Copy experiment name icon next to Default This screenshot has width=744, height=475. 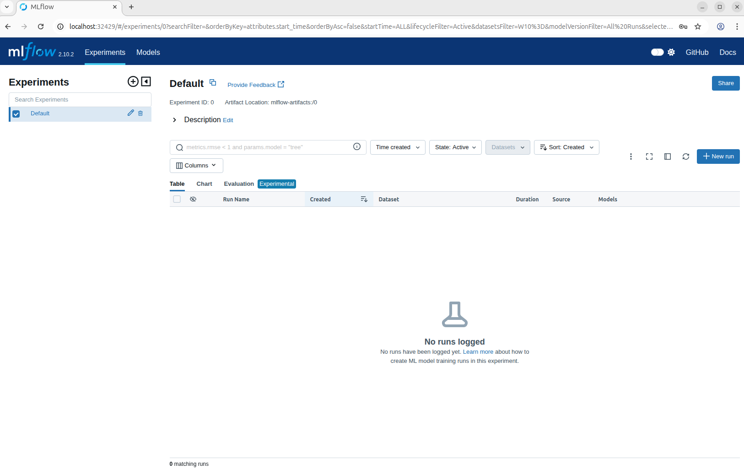pyautogui.click(x=213, y=82)
